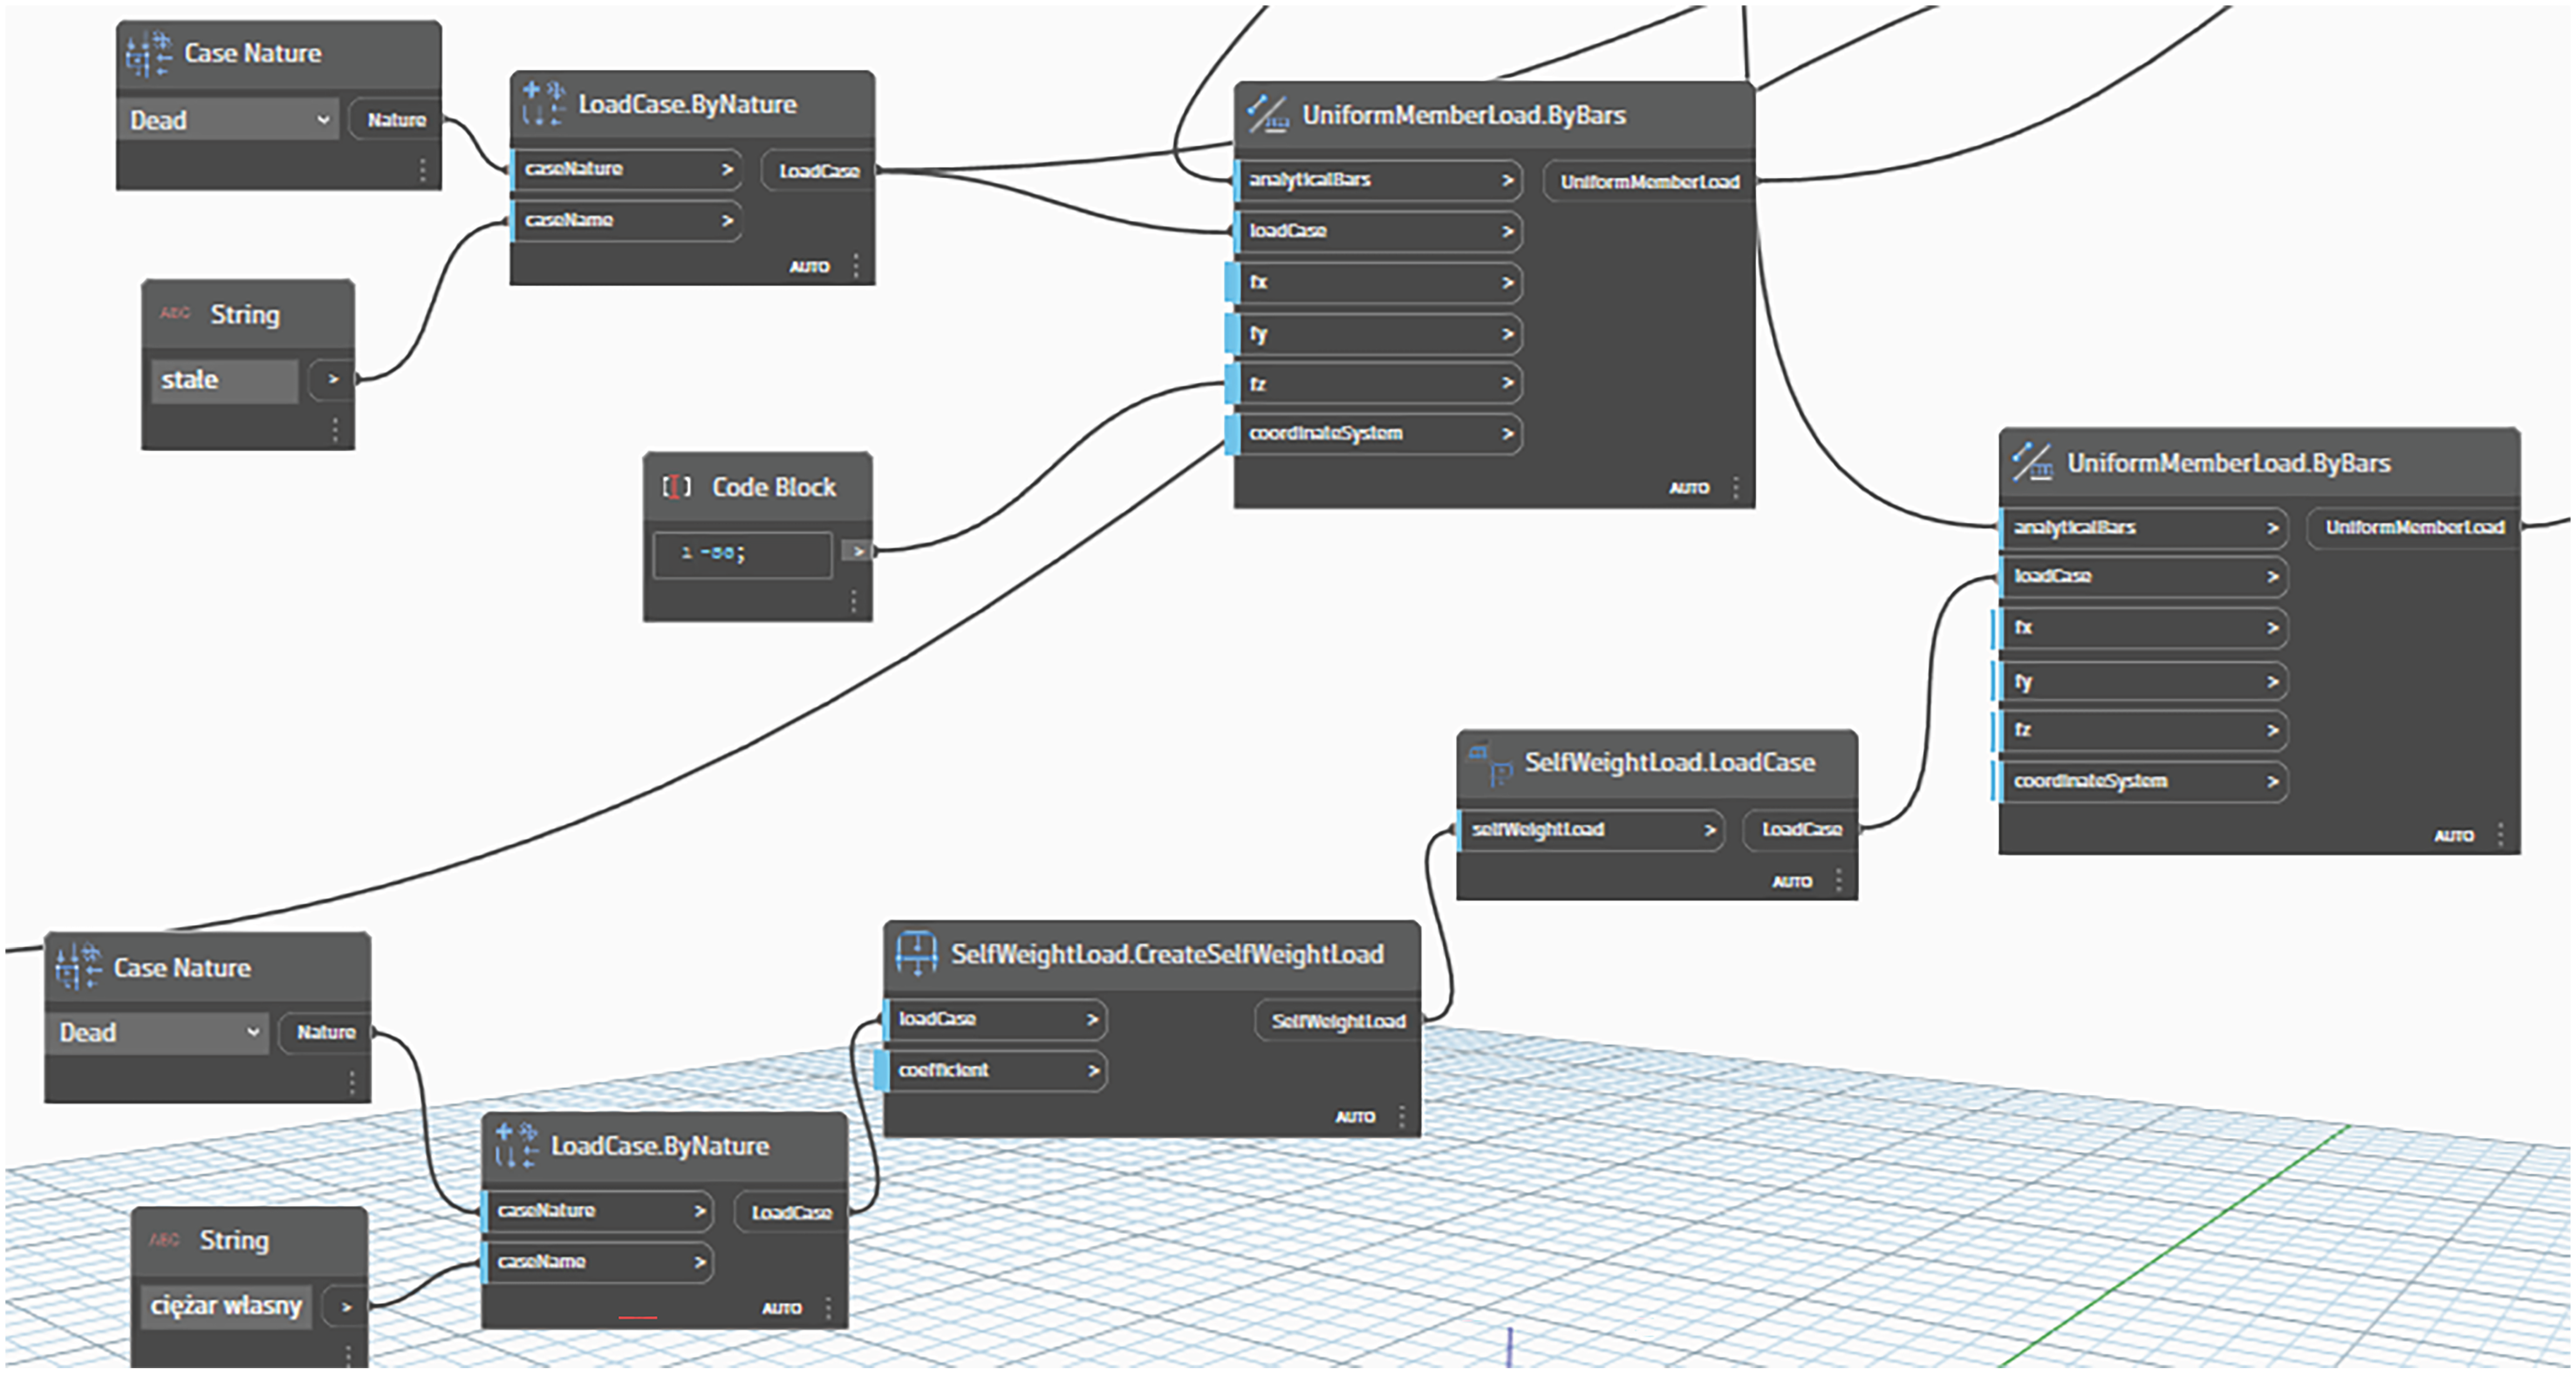Expand the coefficient port chevron
Viewport: 2576px width, 1373px height.
click(x=1093, y=1071)
